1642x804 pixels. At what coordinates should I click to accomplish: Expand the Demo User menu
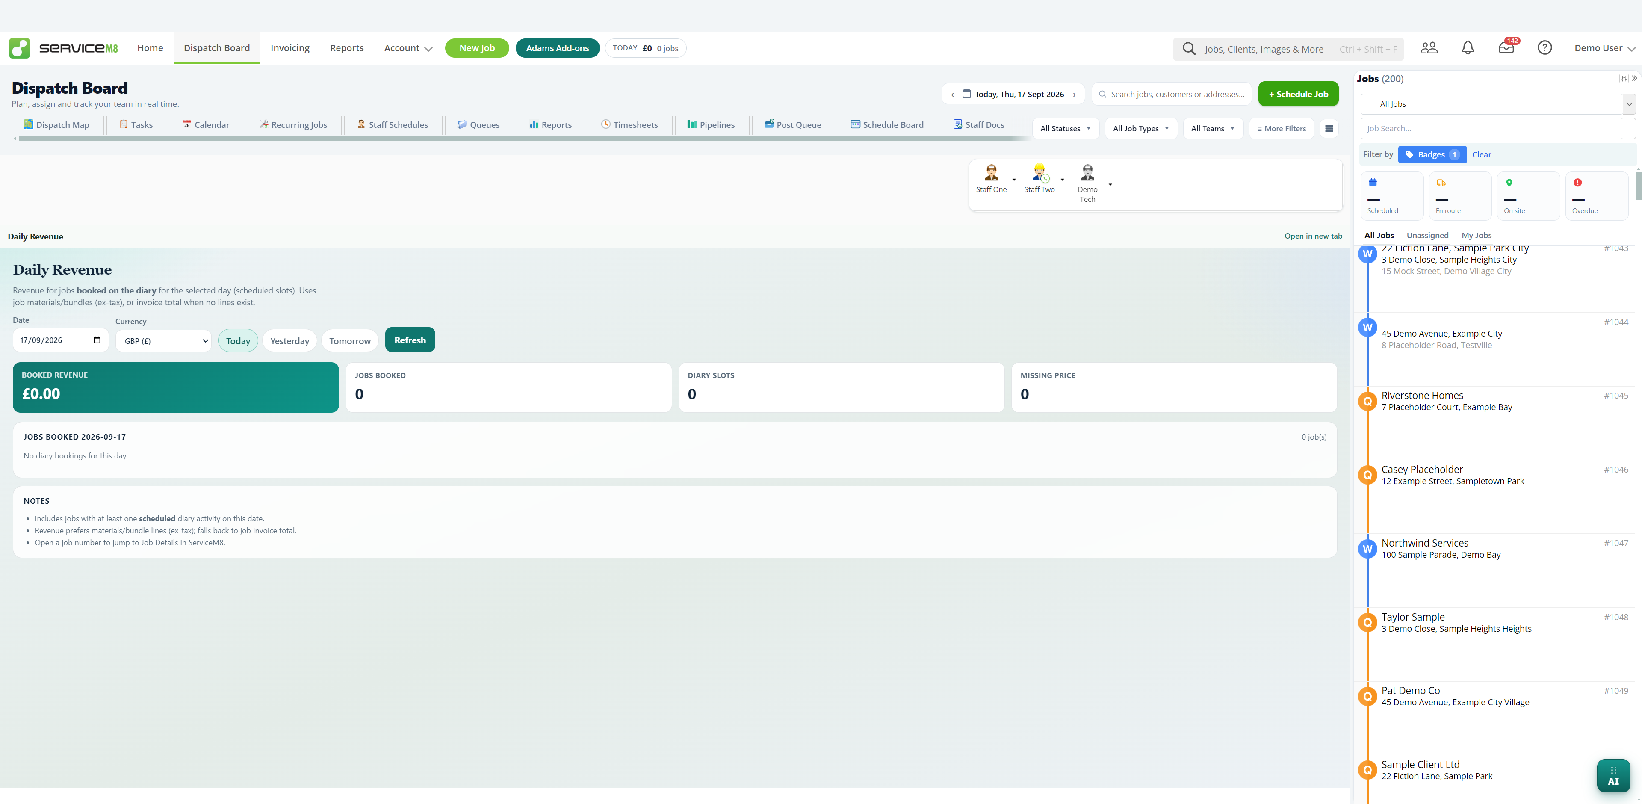click(x=1604, y=48)
